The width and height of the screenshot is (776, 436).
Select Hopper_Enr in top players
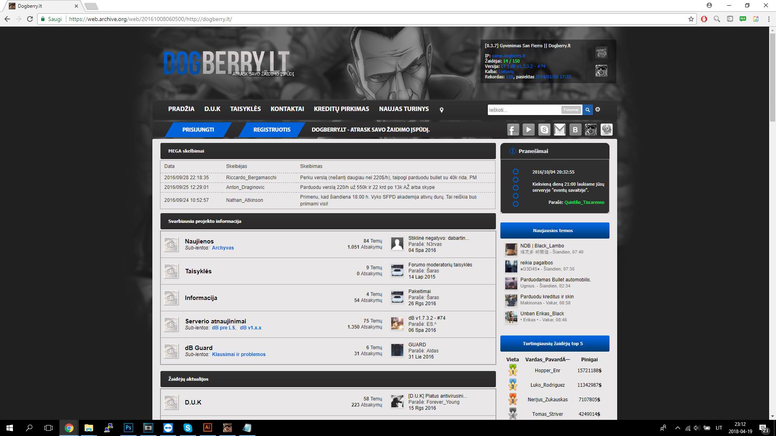547,371
